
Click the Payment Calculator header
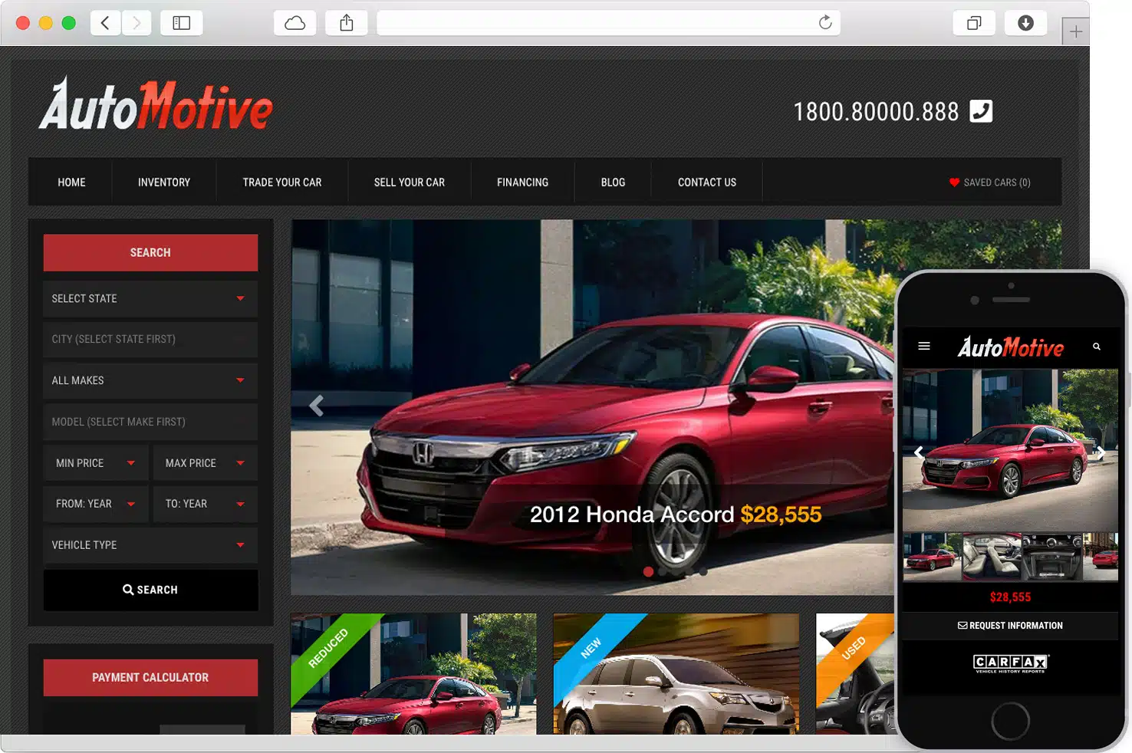pos(150,678)
